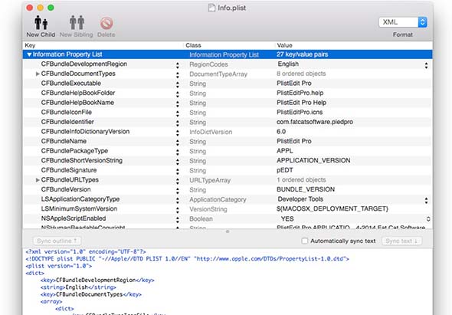452x315 pixels.
Task: Click the Sync outline button
Action: (57, 241)
